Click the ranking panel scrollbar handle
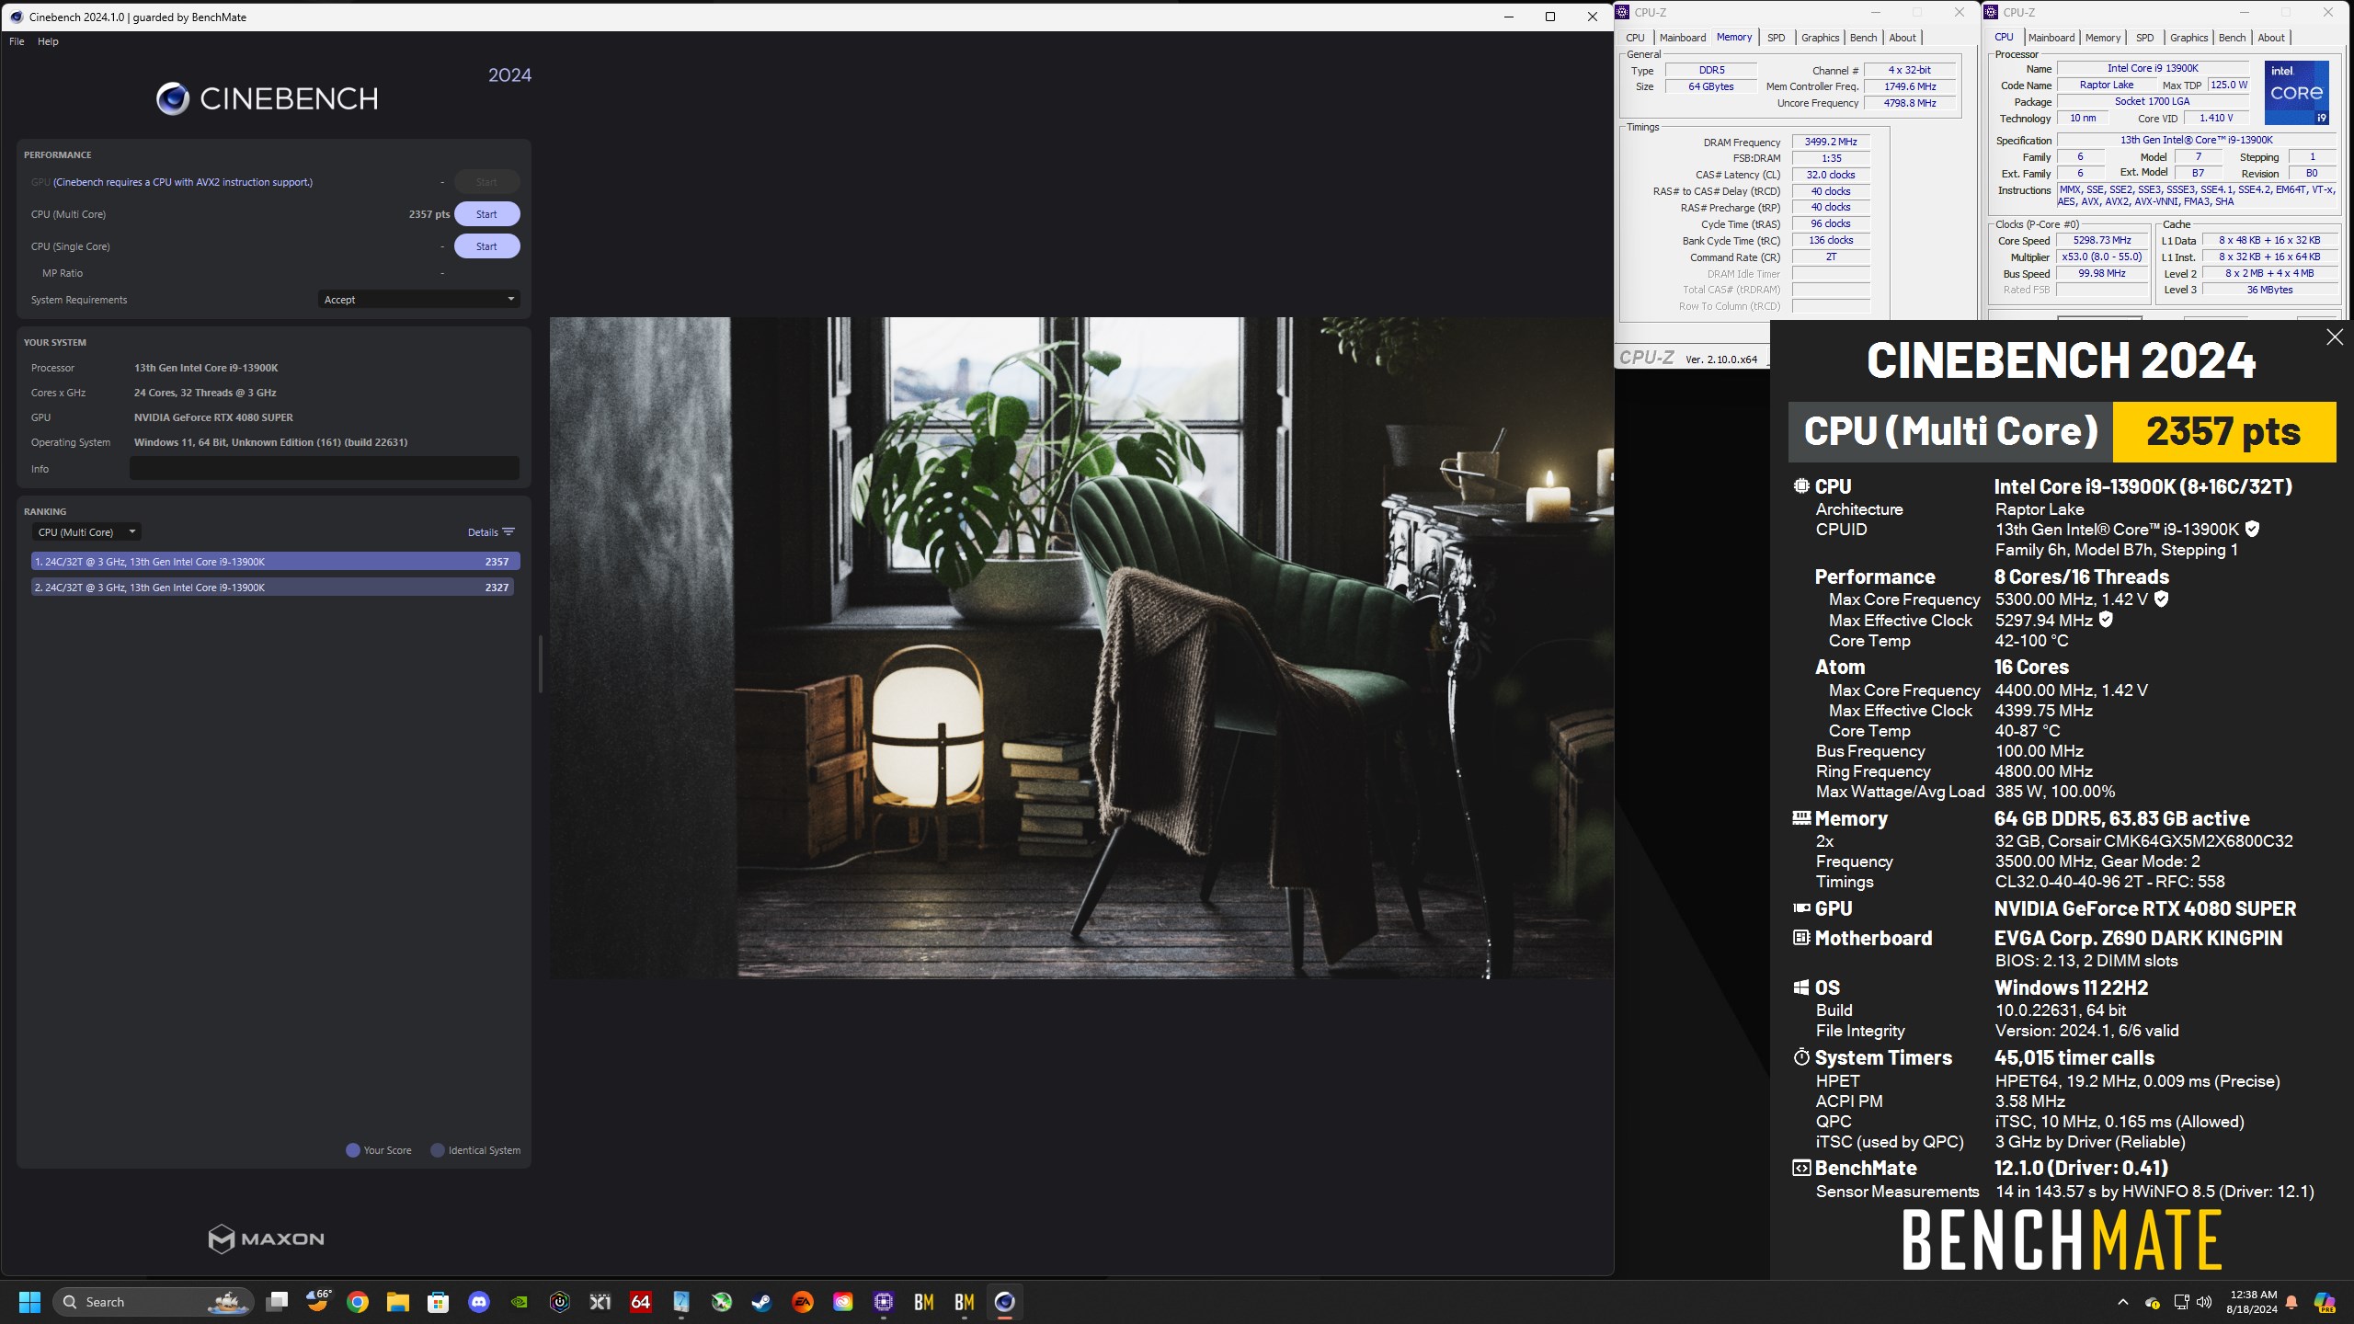Image resolution: width=2354 pixels, height=1324 pixels. 540,664
